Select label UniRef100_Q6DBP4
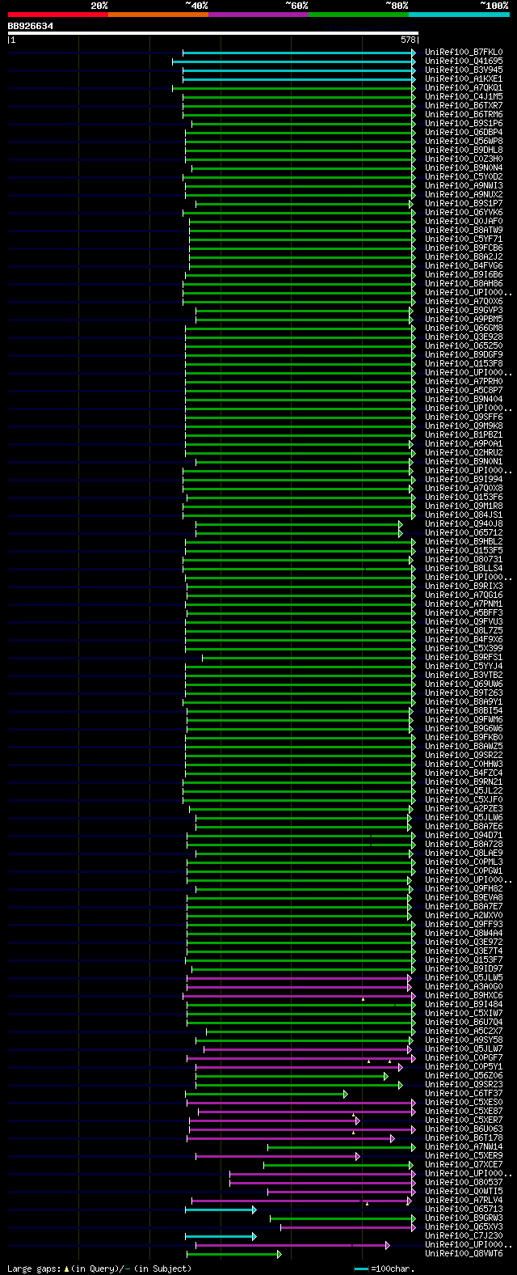The image size is (517, 1275). (464, 133)
